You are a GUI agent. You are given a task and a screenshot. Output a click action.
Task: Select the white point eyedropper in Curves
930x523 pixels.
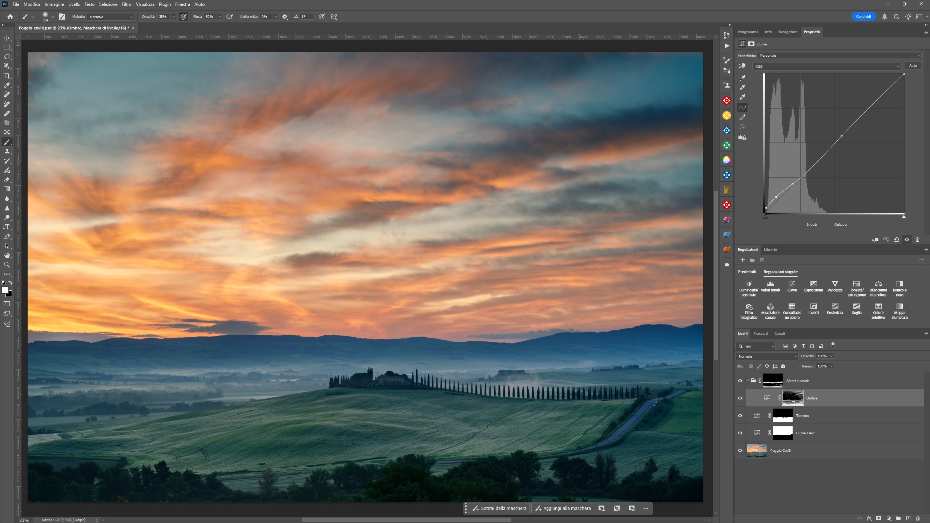click(742, 97)
